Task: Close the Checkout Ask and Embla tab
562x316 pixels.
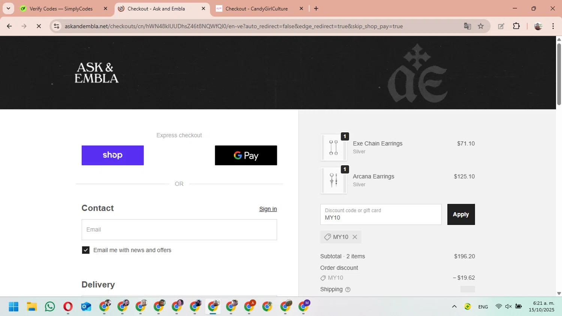Action: click(x=203, y=9)
